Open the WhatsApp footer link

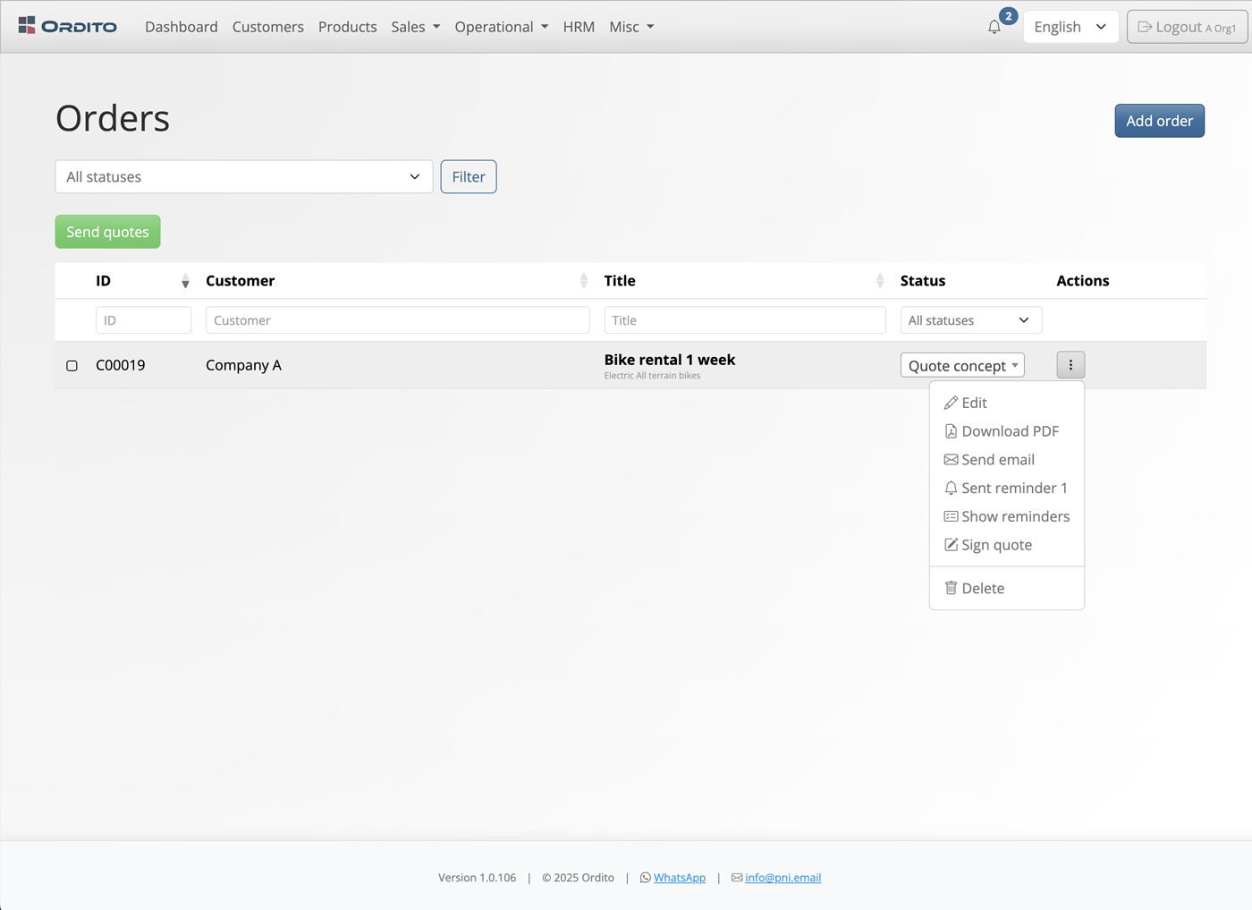point(679,878)
